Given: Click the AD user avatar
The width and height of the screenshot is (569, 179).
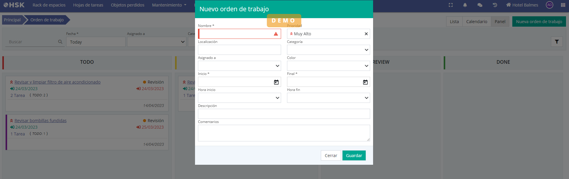Looking at the screenshot, I should coord(549,5).
